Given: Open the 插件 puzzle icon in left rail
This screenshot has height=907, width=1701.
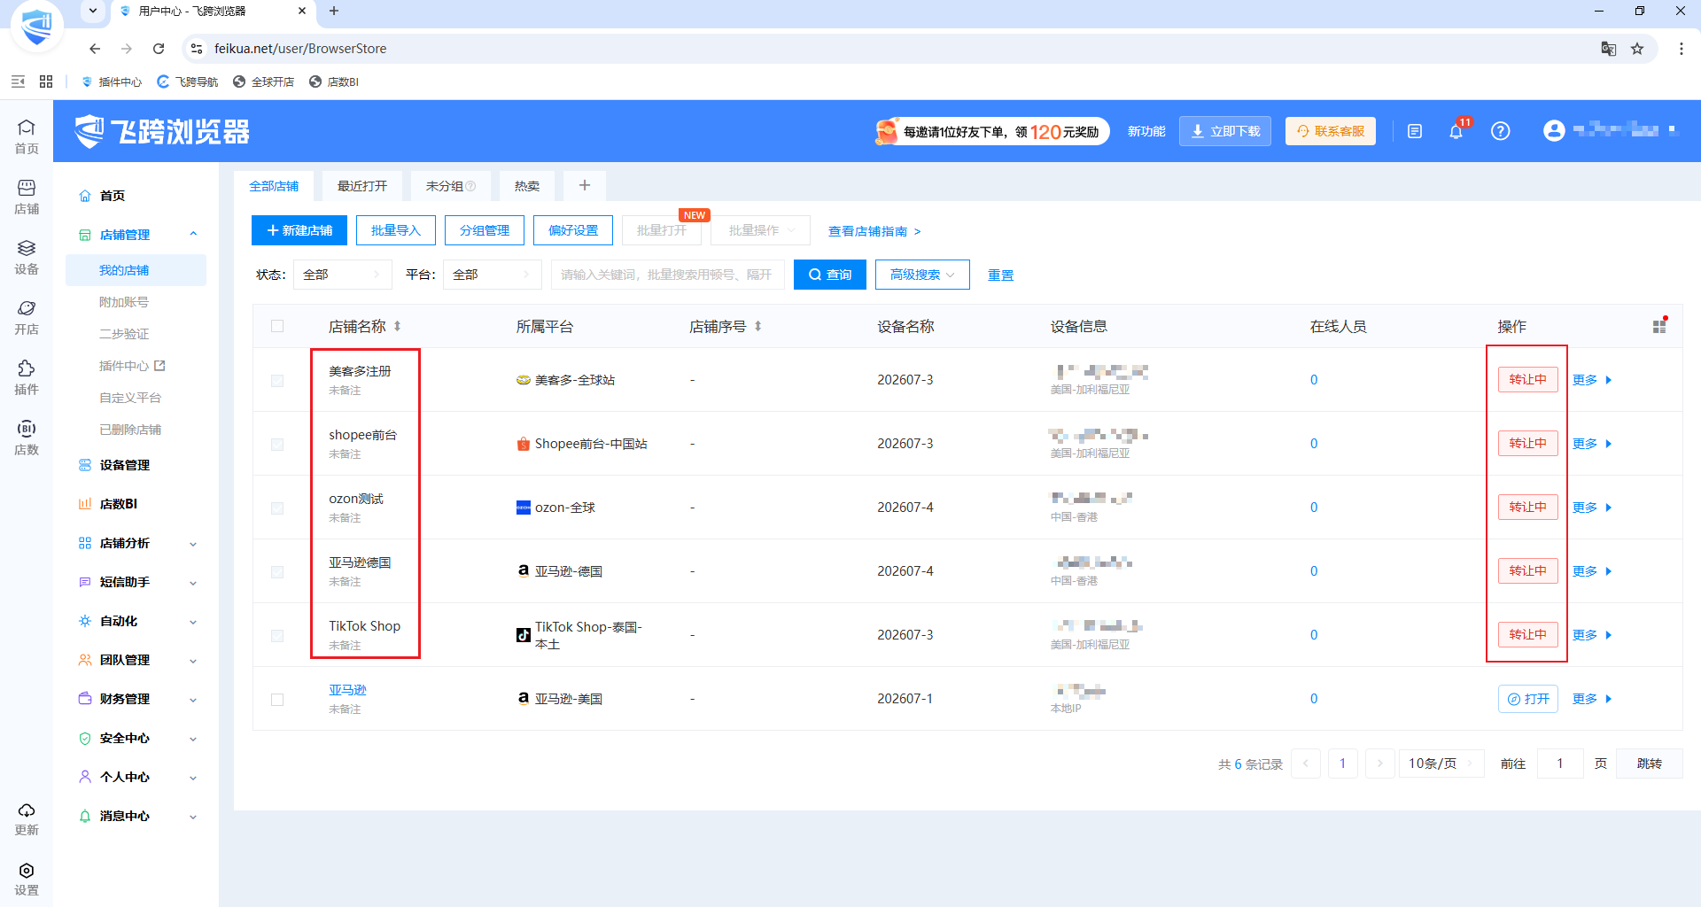Looking at the screenshot, I should [27, 377].
